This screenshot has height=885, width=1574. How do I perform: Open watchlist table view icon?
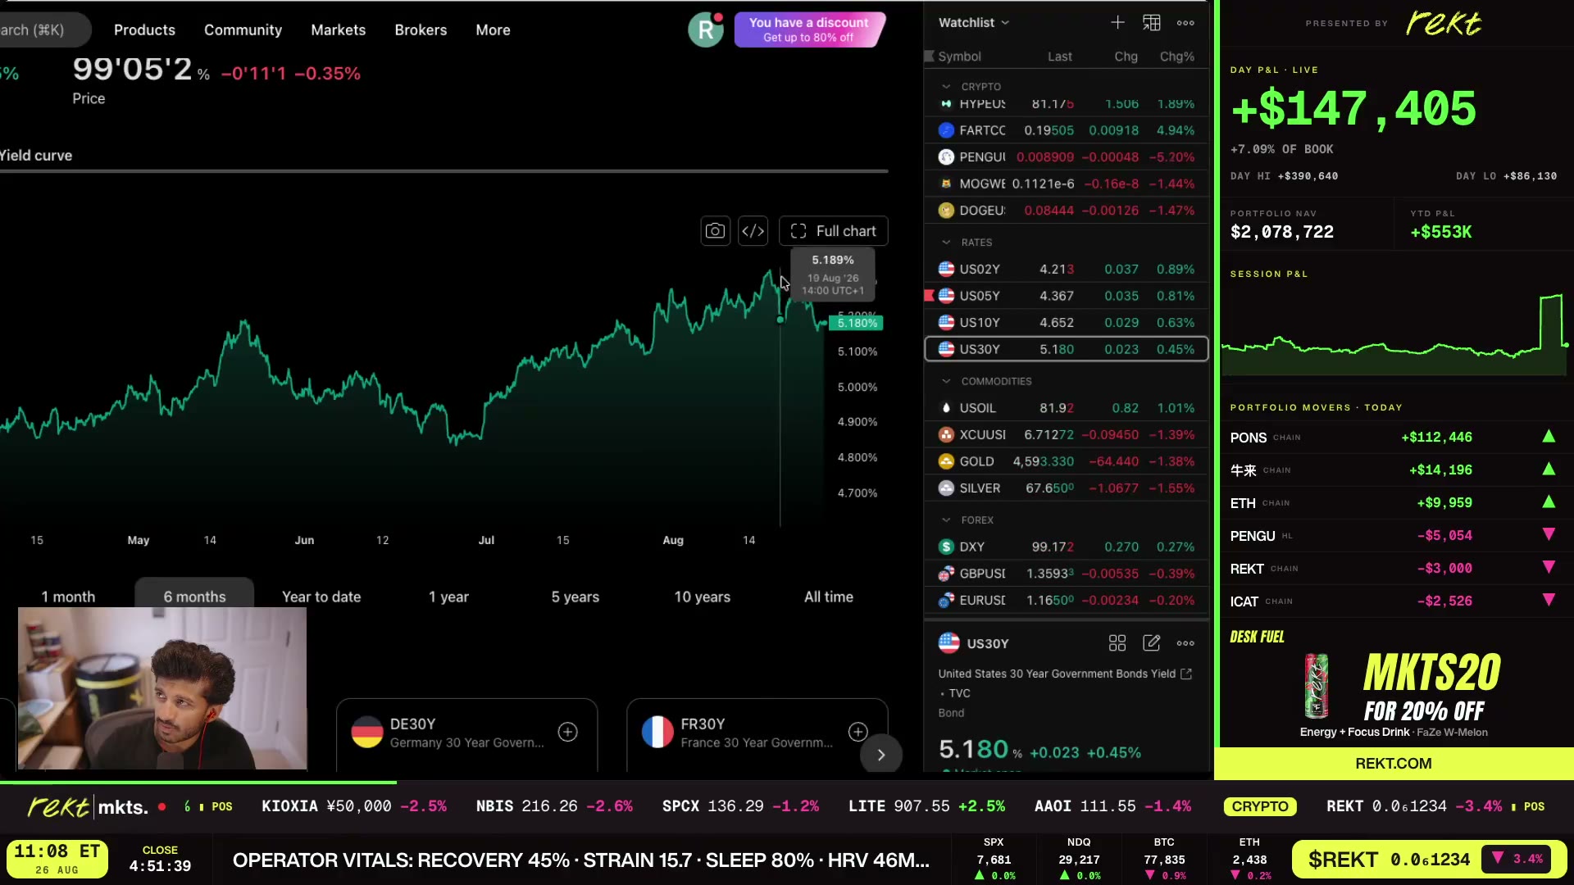tap(1152, 23)
